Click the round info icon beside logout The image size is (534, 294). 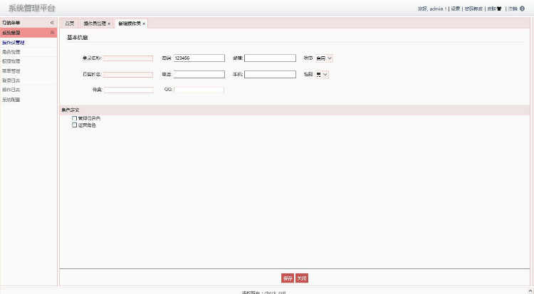point(522,9)
